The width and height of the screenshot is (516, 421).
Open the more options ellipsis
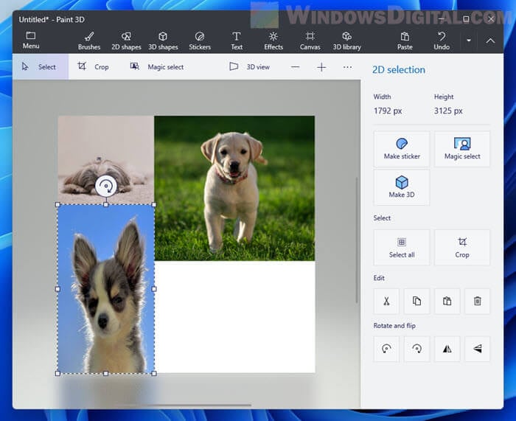(x=347, y=67)
